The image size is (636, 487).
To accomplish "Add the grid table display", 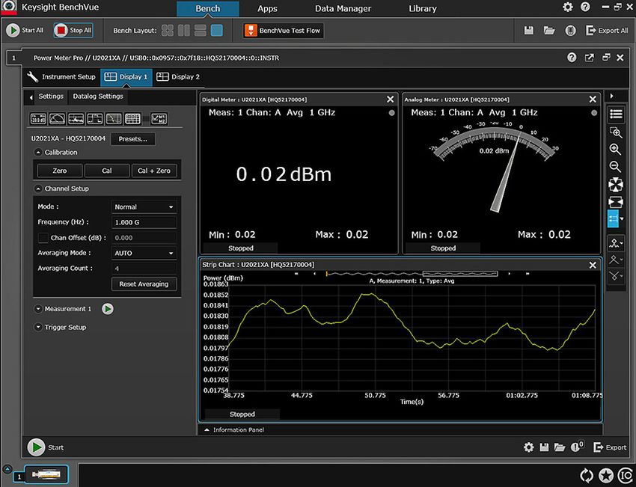I will [x=132, y=119].
